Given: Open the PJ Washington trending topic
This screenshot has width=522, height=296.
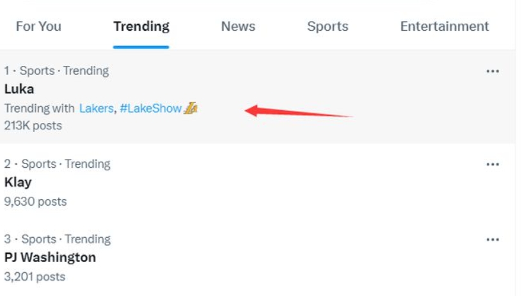Looking at the screenshot, I should (x=50, y=258).
